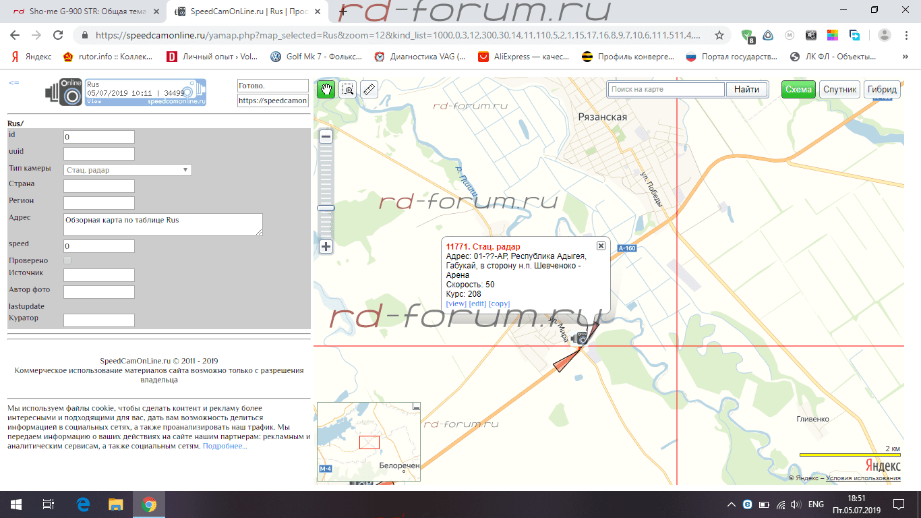Open Диагностика VAG bookmark

click(x=420, y=57)
